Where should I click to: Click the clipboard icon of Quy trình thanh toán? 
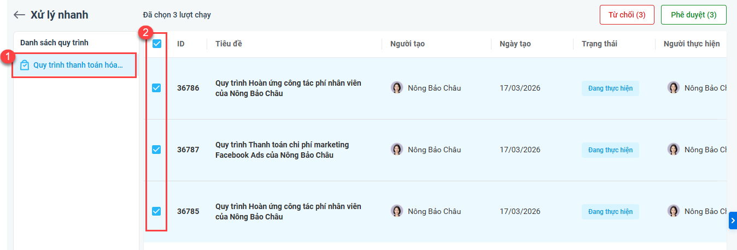pos(25,65)
